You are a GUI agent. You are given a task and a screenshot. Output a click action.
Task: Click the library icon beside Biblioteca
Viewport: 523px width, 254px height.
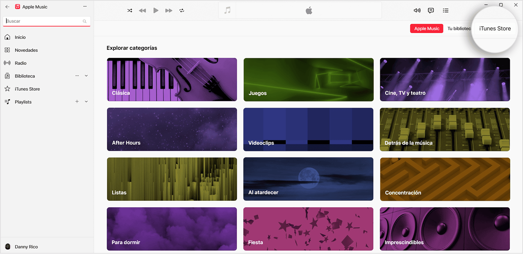tap(7, 76)
